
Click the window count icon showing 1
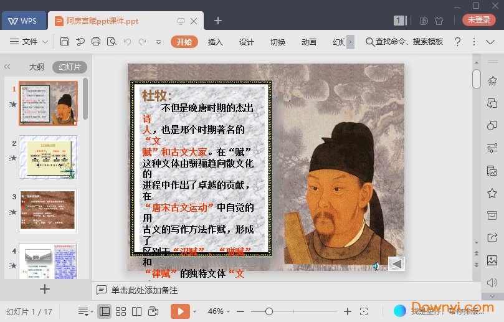click(x=400, y=21)
